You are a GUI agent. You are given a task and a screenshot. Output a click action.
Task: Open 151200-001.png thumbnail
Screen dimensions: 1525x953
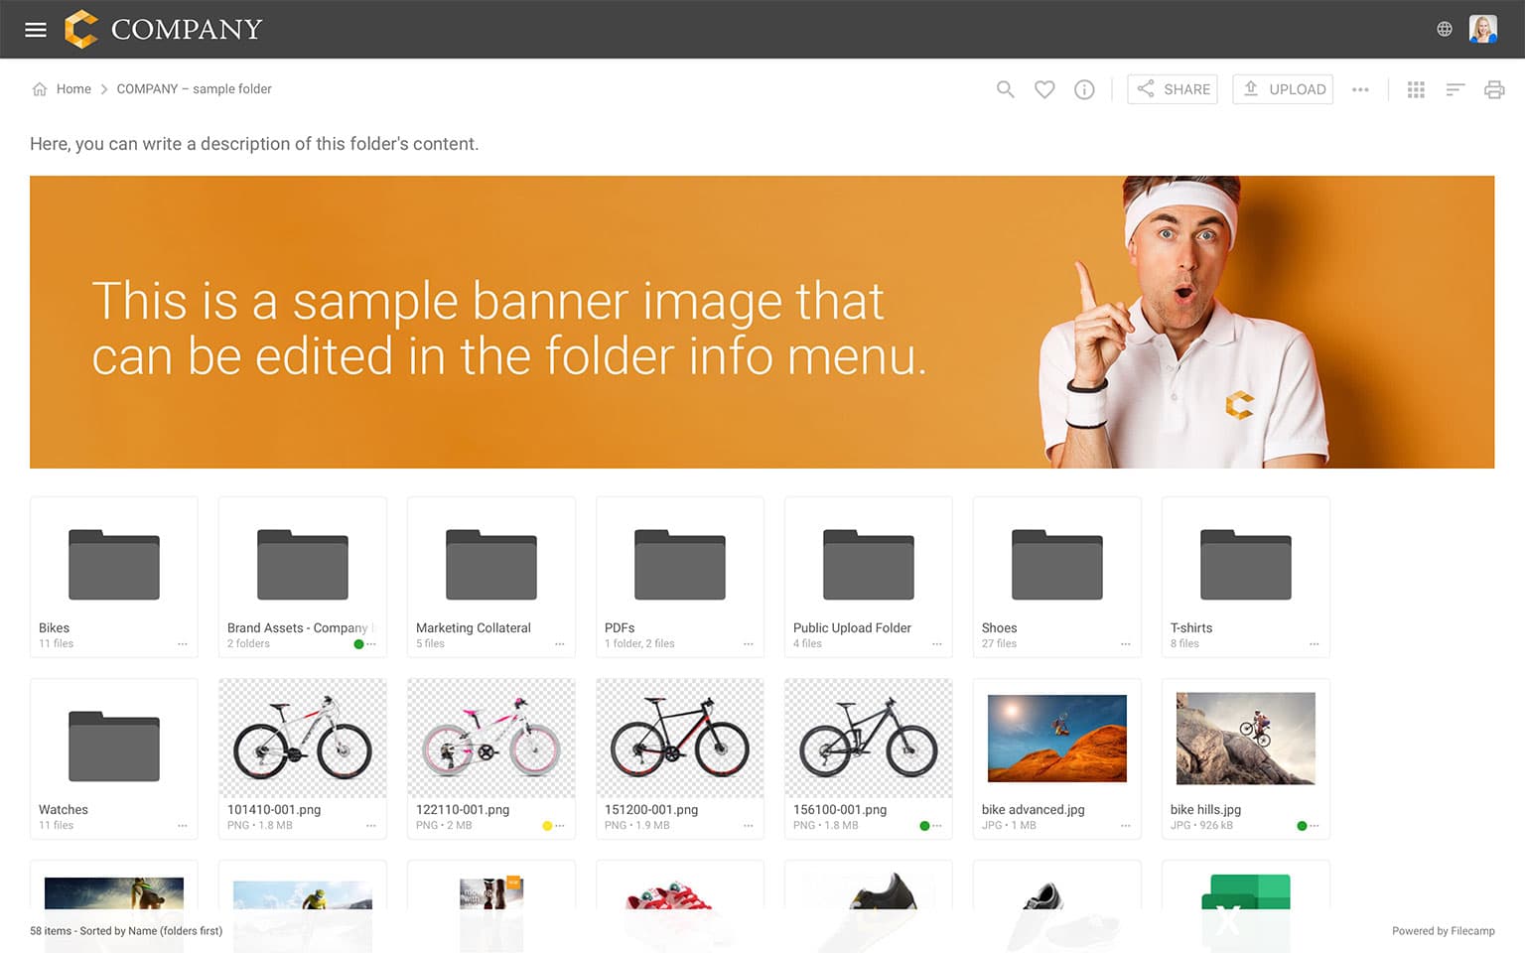pyautogui.click(x=680, y=739)
